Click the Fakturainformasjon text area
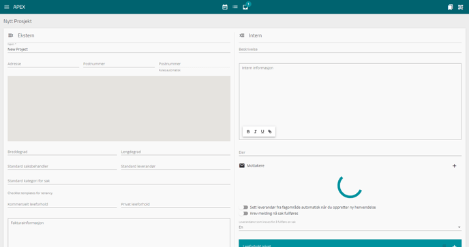The width and height of the screenshot is (469, 247). tap(119, 232)
